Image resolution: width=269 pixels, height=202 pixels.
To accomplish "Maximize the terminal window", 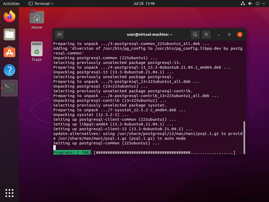I will tap(229, 34).
